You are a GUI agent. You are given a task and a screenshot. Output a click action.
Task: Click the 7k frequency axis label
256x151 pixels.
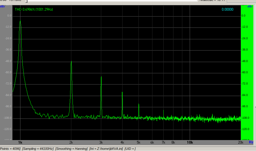coord(163,142)
